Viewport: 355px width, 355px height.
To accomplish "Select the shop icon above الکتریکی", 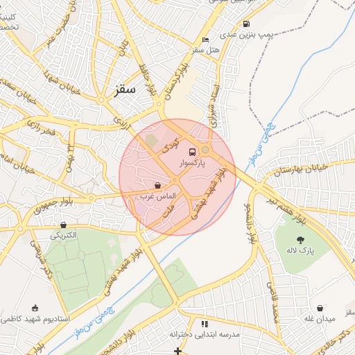I will point(63,225).
